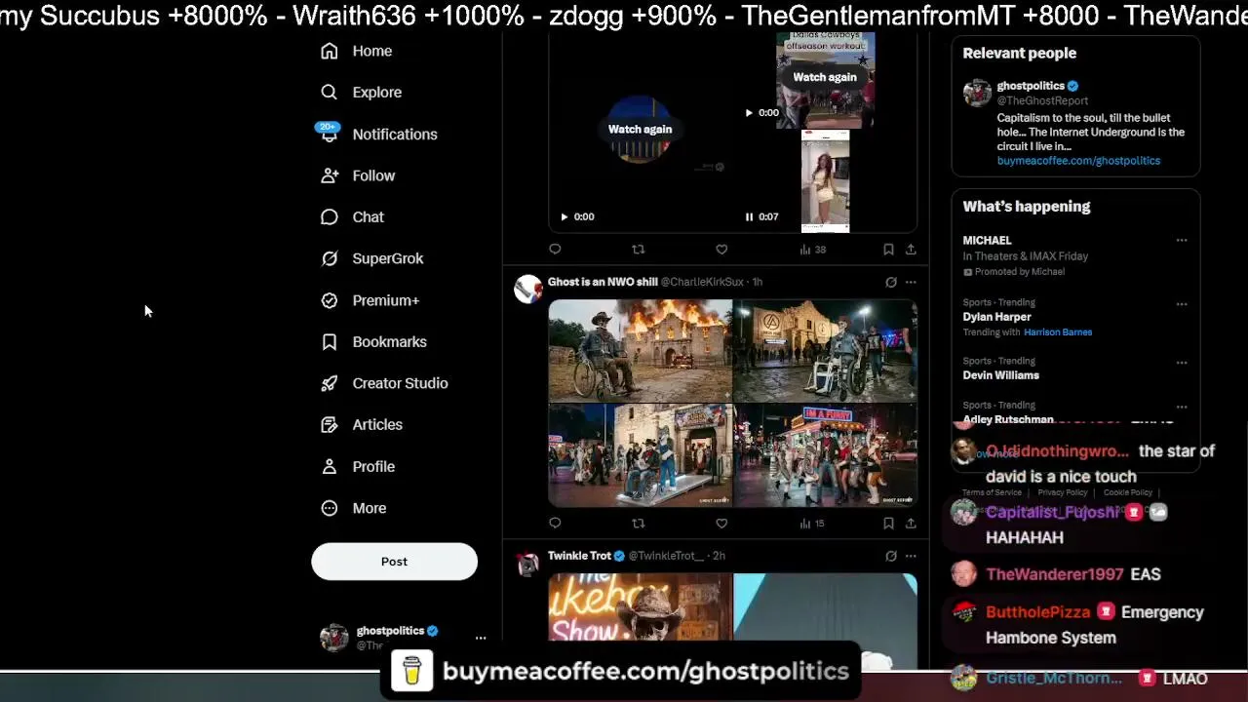This screenshot has width=1248, height=702.
Task: Open the Dylan Harper trending topic
Action: pyautogui.click(x=996, y=317)
